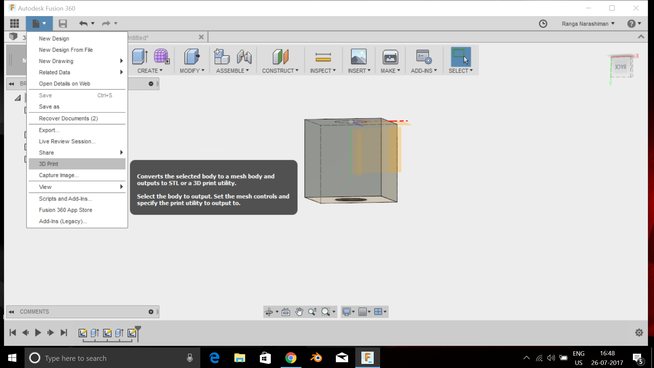Expand the Share submenu arrow

122,152
